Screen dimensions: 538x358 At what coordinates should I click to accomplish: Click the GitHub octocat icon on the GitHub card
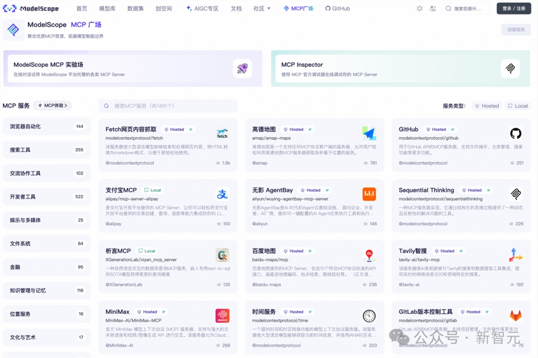515,133
